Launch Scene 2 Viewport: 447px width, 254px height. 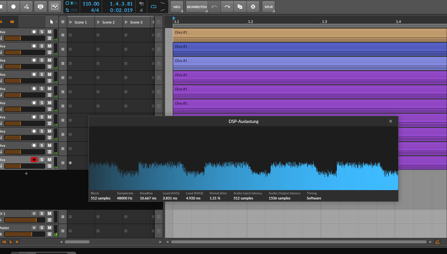[99, 22]
